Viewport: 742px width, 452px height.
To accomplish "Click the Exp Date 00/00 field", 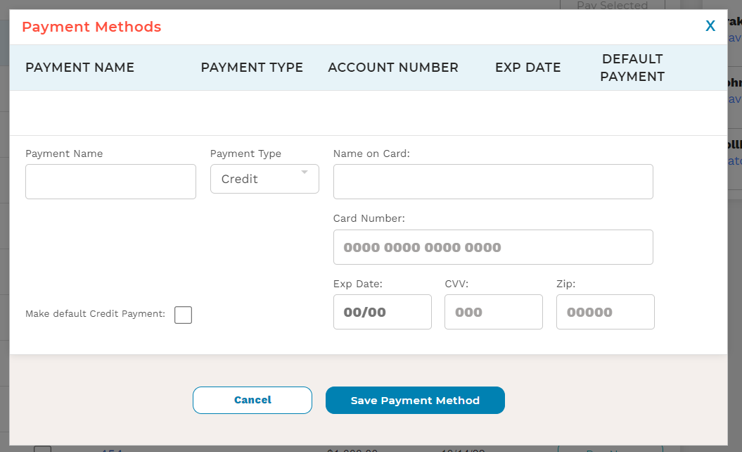I will (382, 312).
